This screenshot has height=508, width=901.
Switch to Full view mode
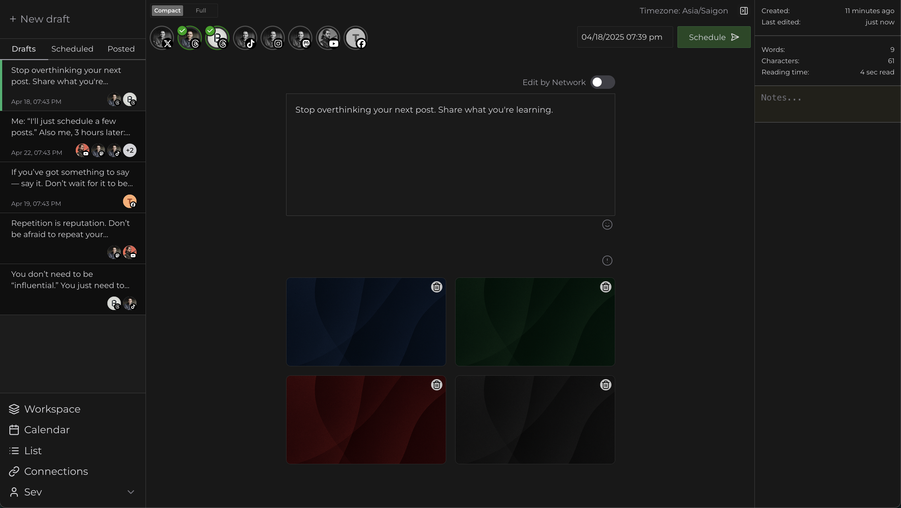click(x=200, y=11)
